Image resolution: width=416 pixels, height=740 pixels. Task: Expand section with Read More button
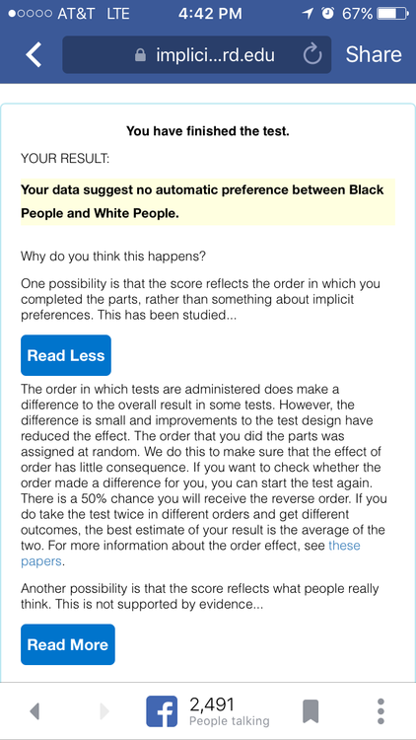click(68, 644)
